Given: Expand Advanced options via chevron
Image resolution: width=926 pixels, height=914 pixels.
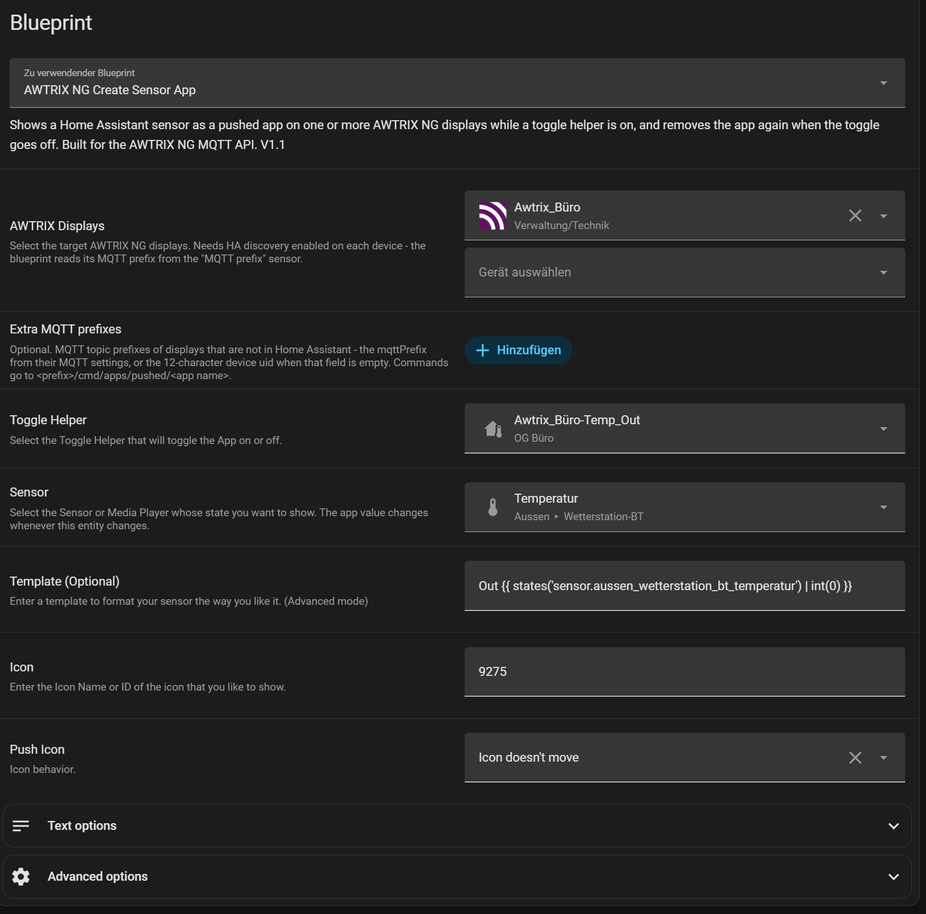Looking at the screenshot, I should [893, 877].
